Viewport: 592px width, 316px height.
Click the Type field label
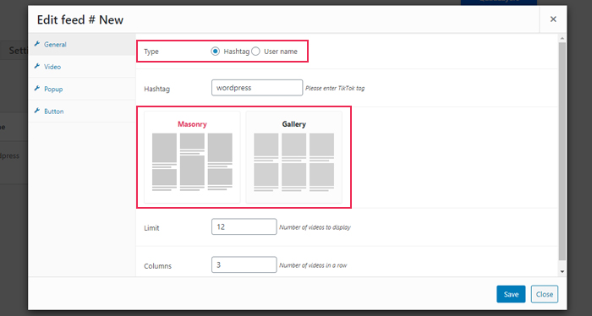[151, 52]
